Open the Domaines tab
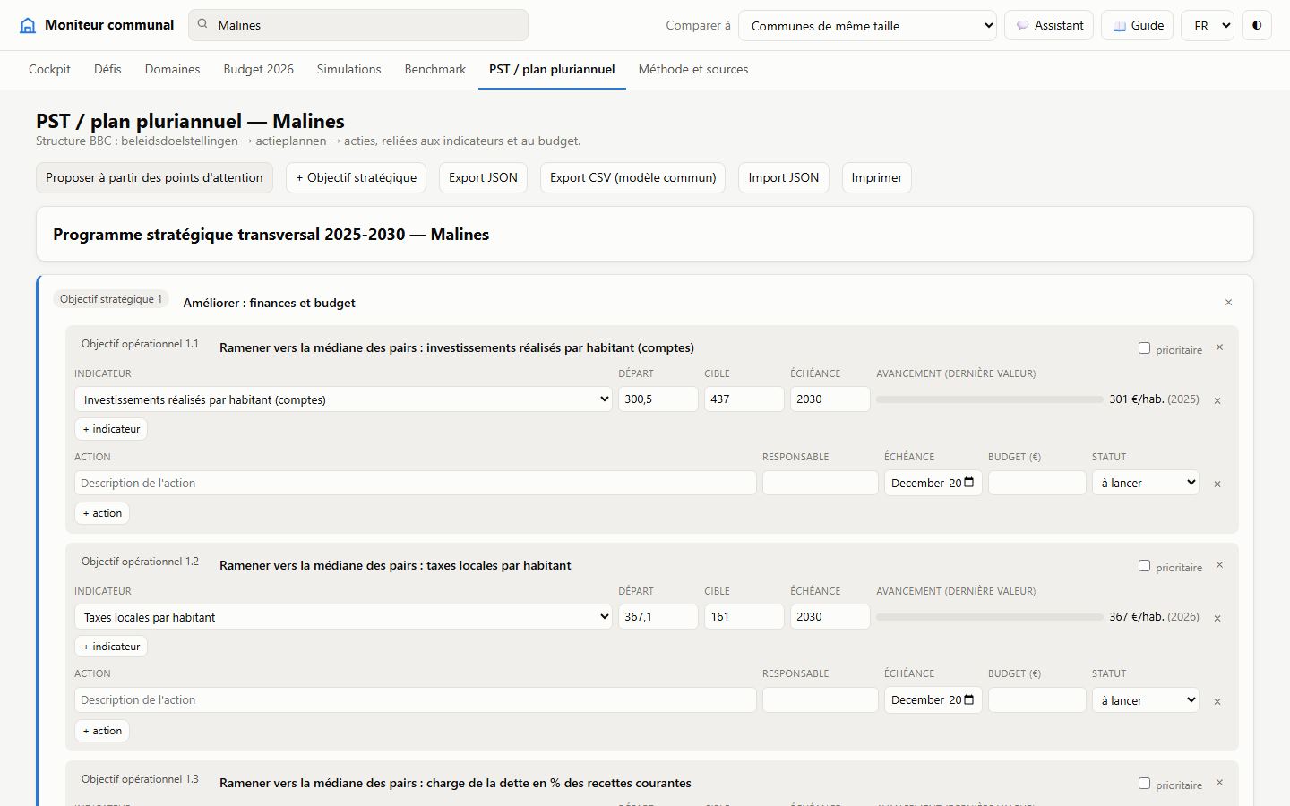The image size is (1290, 806). [x=172, y=69]
